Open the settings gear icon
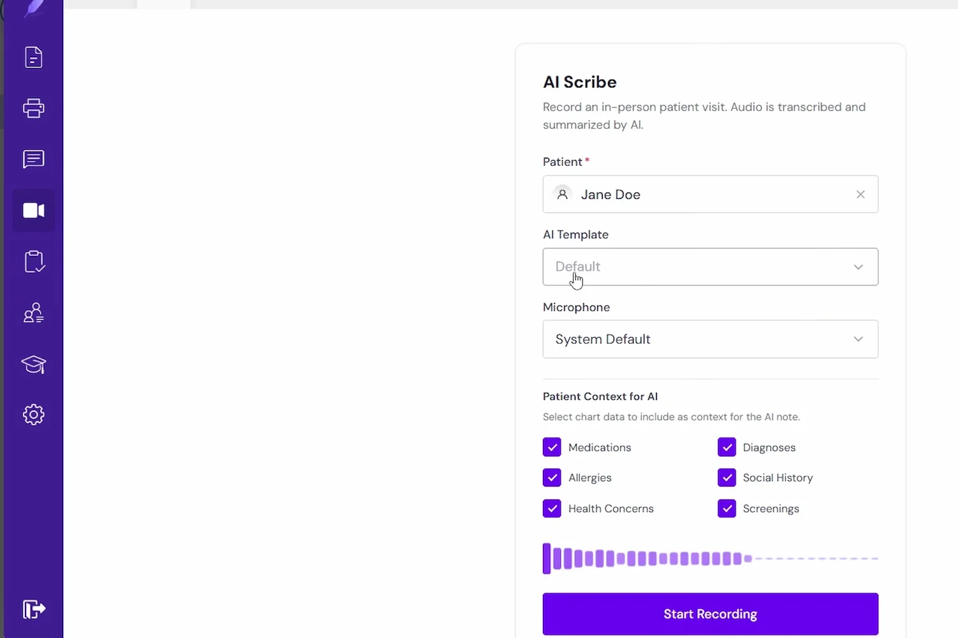This screenshot has height=638, width=958. point(33,415)
